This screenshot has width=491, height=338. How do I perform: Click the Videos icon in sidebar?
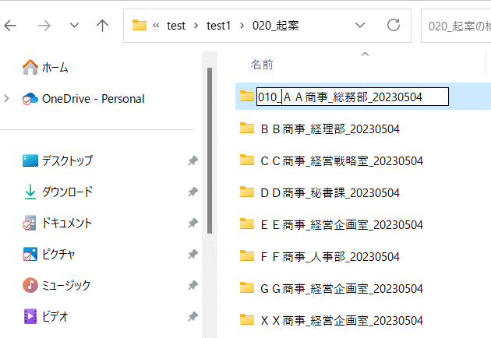tap(30, 316)
